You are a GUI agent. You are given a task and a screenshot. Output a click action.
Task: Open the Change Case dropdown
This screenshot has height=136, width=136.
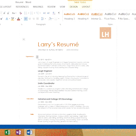(x=14, y=13)
